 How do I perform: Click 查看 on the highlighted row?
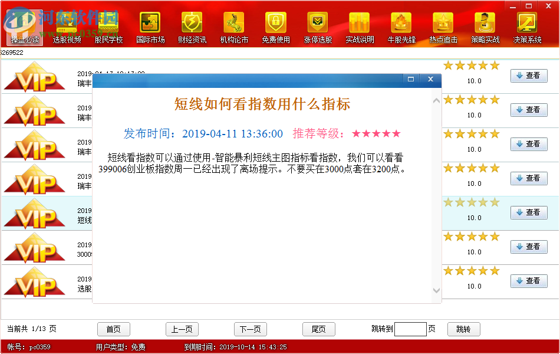pos(529,213)
